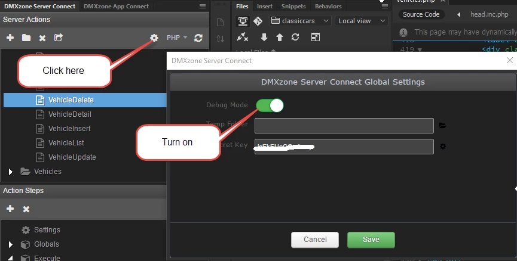Open the PHP server model dropdown

(x=177, y=38)
